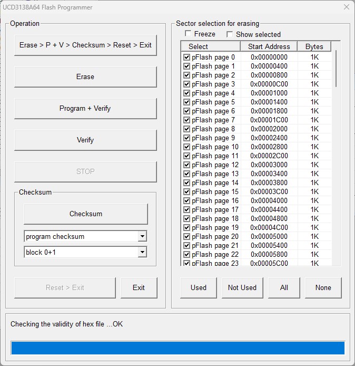Deselect pFlash page 12 sector
355x366 pixels.
(x=186, y=165)
